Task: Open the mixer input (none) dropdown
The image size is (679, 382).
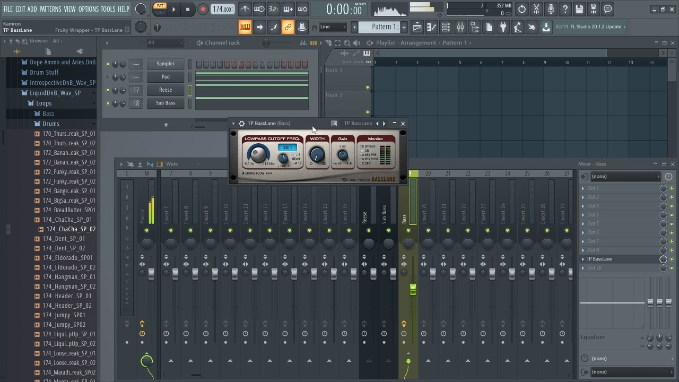Action: click(625, 176)
